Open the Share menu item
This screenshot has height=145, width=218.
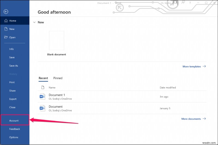12,91
